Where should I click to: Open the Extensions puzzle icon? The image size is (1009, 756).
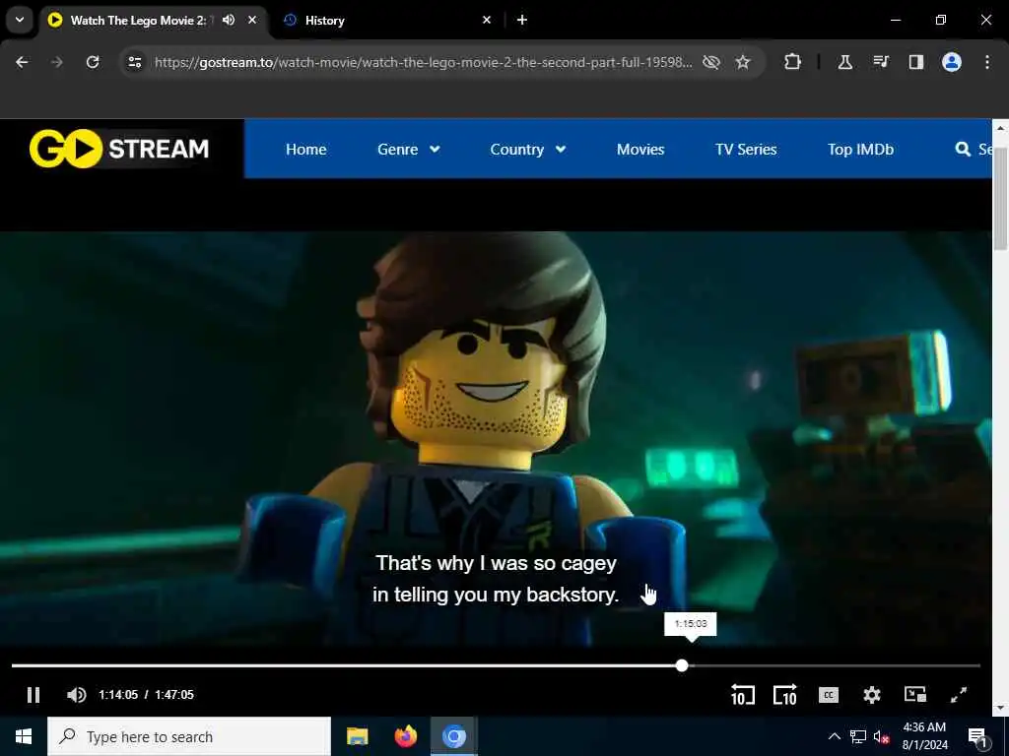pos(793,62)
